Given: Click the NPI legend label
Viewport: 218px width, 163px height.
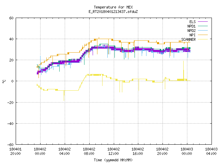Looking at the screenshot, I should click(x=192, y=35).
